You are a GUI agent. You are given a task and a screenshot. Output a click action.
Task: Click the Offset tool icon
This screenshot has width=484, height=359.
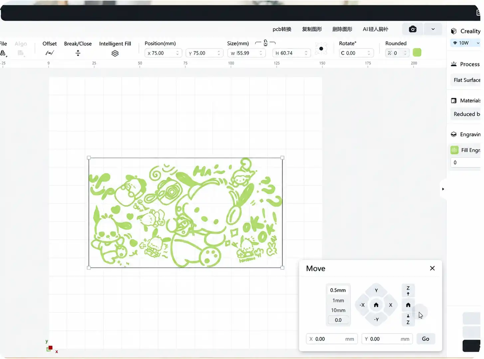(50, 53)
